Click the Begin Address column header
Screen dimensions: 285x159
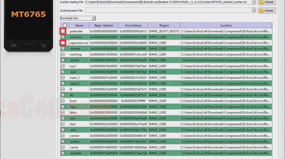[104, 25]
